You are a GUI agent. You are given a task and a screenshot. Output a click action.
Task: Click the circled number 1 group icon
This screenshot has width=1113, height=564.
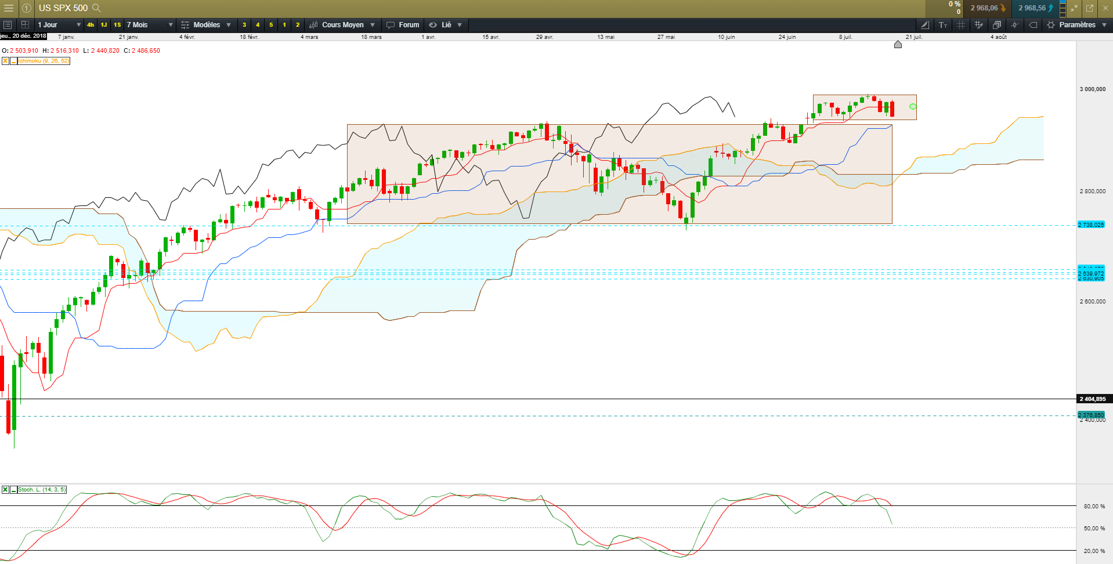[27, 8]
